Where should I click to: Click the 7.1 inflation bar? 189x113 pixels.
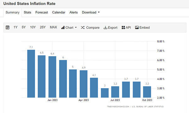[x=31, y=74]
